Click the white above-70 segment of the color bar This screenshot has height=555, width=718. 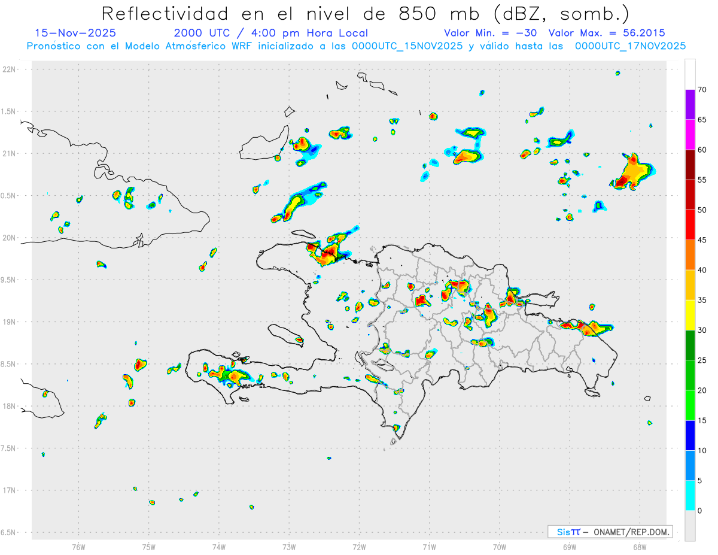pyautogui.click(x=690, y=74)
